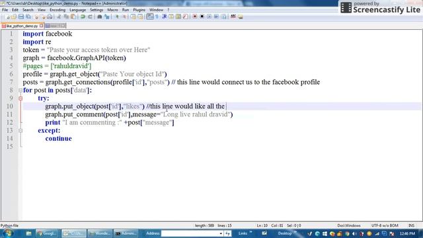The image size is (423, 238).
Task: Open the View menu
Action: click(x=42, y=10)
